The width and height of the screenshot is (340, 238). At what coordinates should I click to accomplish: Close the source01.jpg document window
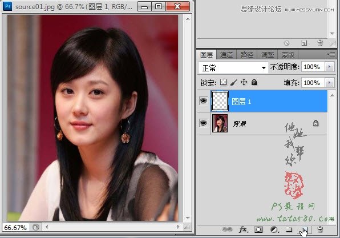177,6
